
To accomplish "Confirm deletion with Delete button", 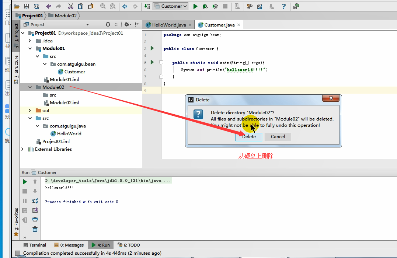I will (248, 137).
